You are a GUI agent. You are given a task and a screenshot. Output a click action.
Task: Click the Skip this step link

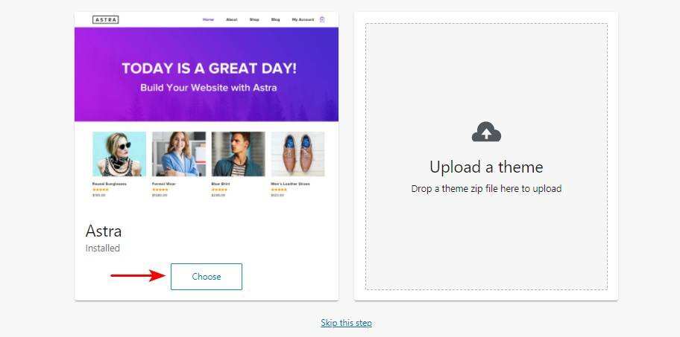click(x=346, y=323)
